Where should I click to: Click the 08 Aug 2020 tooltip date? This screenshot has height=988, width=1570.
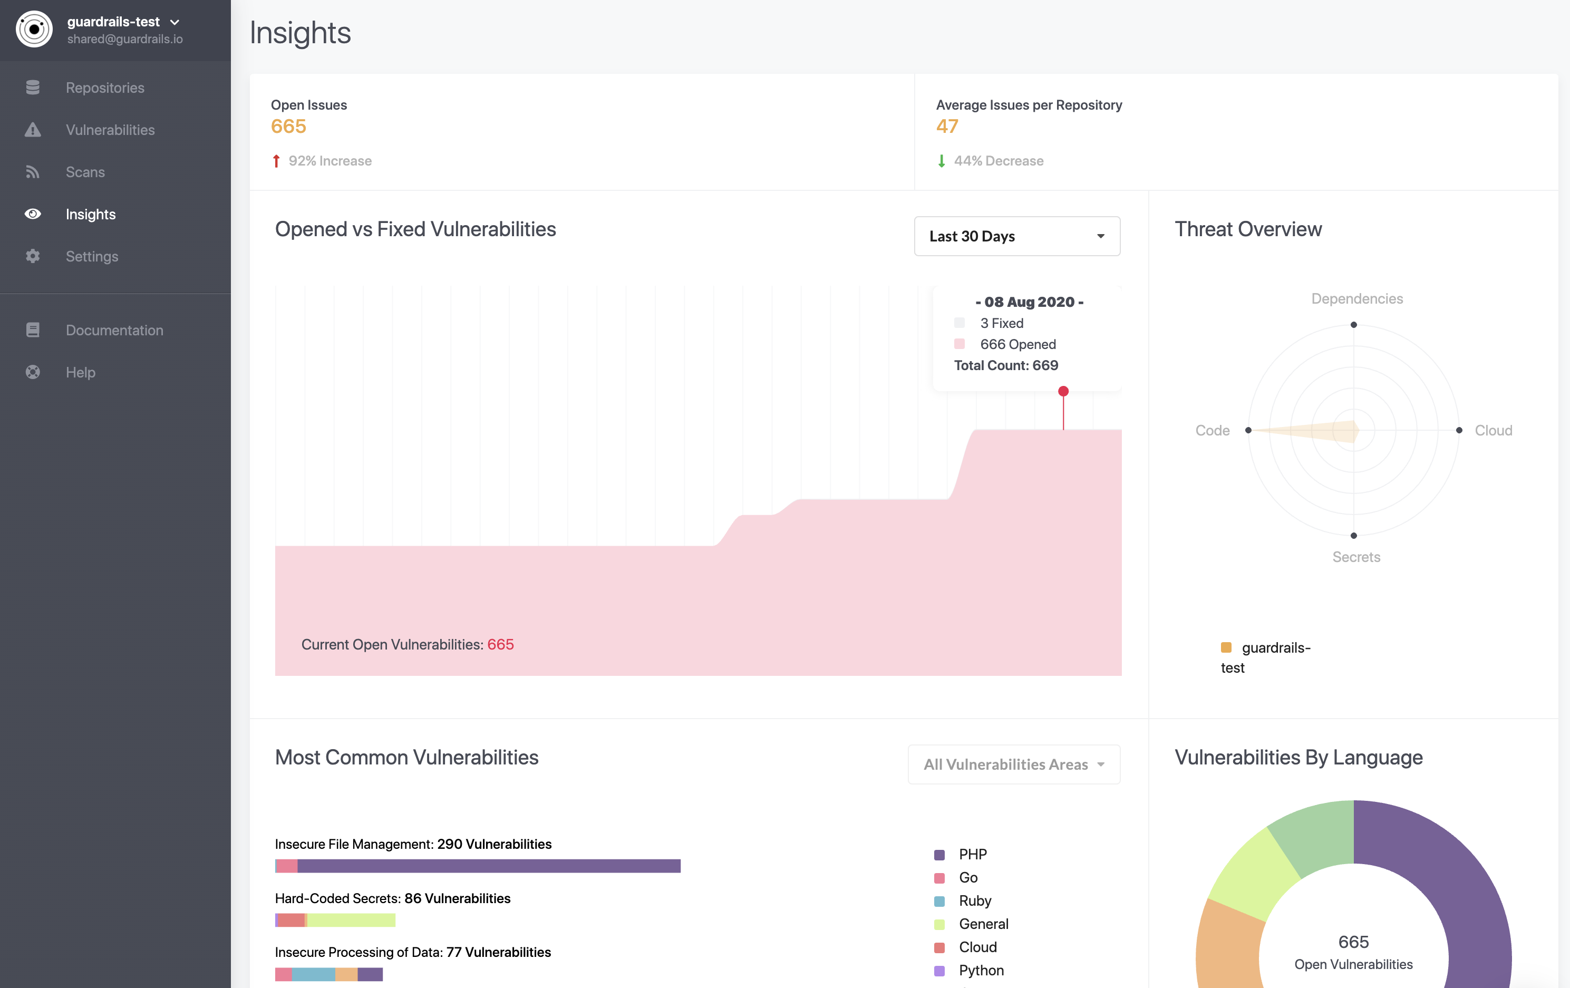tap(1030, 302)
